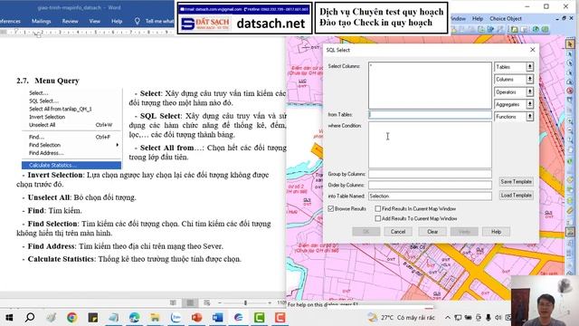Switch Word to Print Layout view
This screenshot has width=579, height=326.
point(190,302)
